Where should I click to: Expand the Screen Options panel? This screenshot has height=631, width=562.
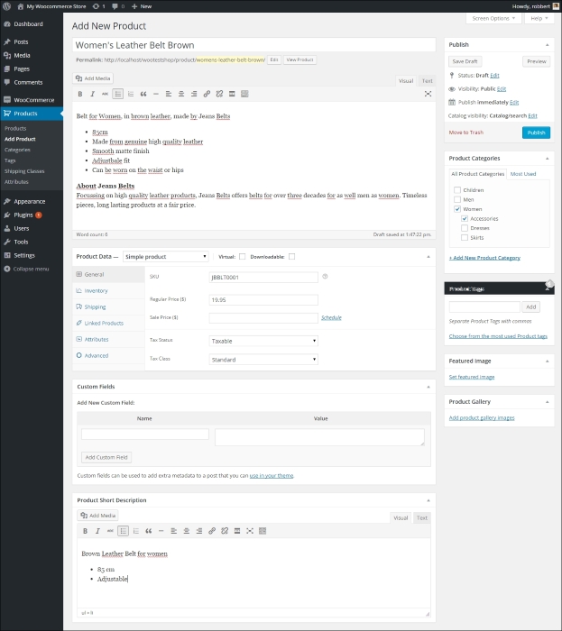pos(493,18)
